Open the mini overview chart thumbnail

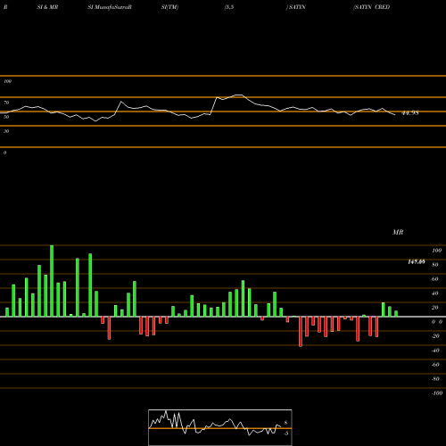(x=220, y=427)
